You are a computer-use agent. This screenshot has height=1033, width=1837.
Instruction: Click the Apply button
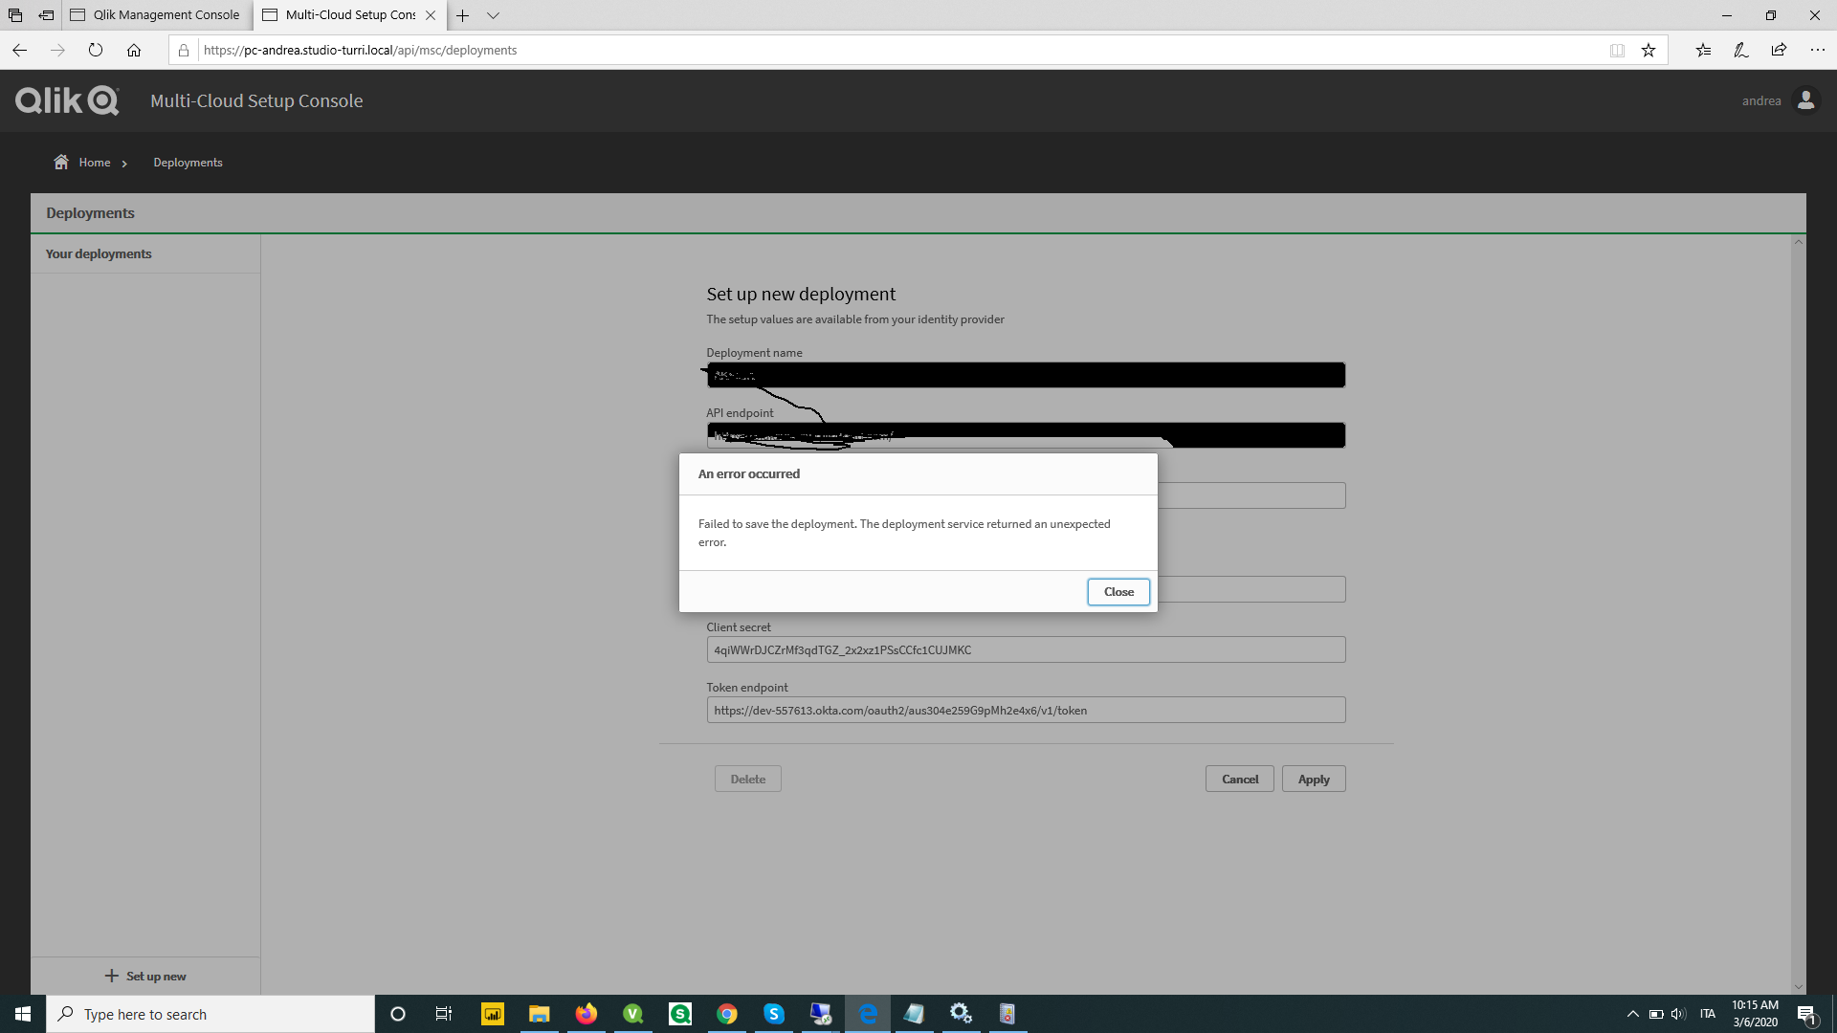tap(1313, 779)
